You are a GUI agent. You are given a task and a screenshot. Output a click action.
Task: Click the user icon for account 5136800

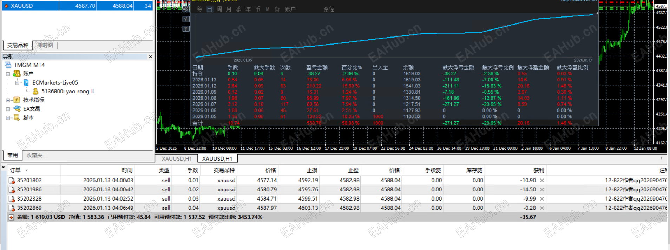[x=35, y=91]
